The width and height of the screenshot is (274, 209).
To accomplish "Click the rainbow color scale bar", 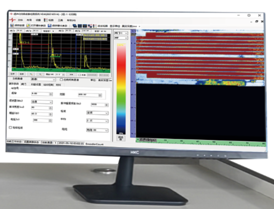I will coord(121,89).
